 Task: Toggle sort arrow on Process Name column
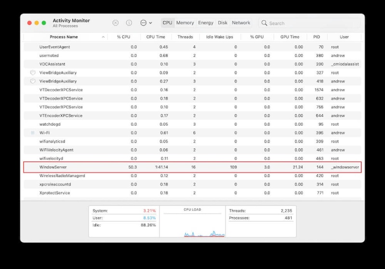103,37
